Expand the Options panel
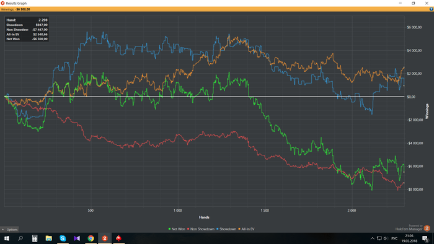Image resolution: width=434 pixels, height=244 pixels. click(x=9, y=229)
